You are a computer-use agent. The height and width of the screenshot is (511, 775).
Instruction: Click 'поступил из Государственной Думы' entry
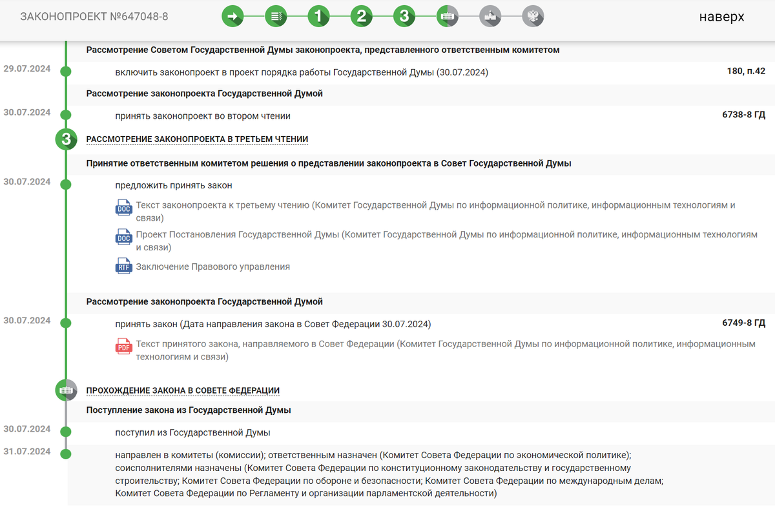192,432
